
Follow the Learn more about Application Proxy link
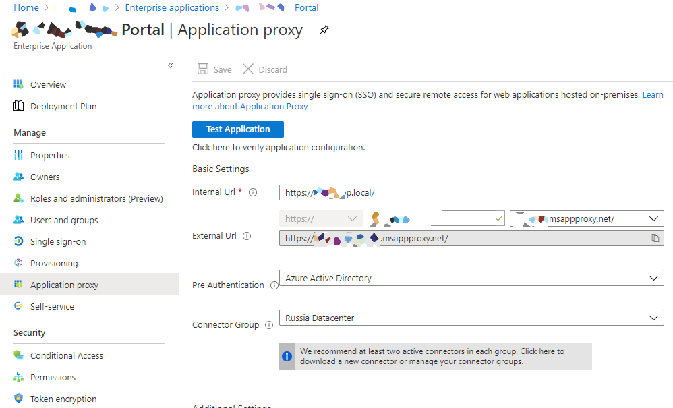point(250,106)
